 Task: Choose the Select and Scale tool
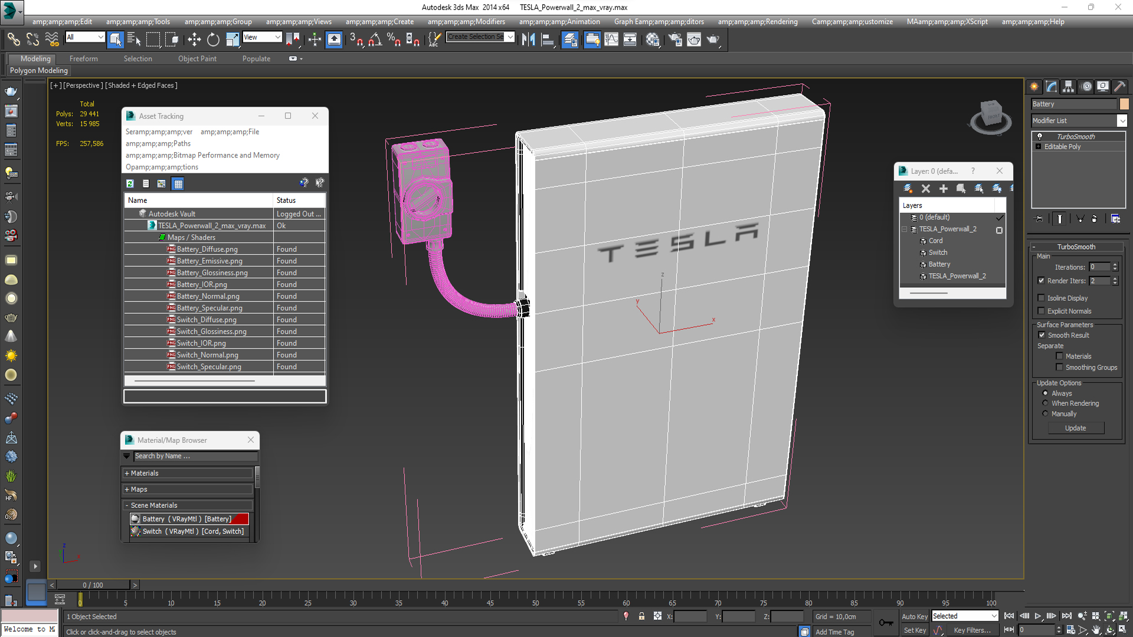233,40
